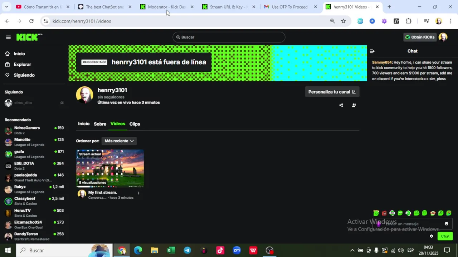Click the henrry3101 channel profile picture

tap(84, 95)
